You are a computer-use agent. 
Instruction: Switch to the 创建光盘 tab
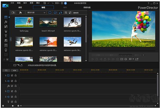(x=87, y=7)
